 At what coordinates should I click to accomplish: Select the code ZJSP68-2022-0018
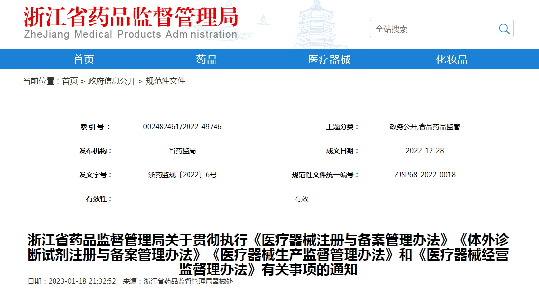425,175
